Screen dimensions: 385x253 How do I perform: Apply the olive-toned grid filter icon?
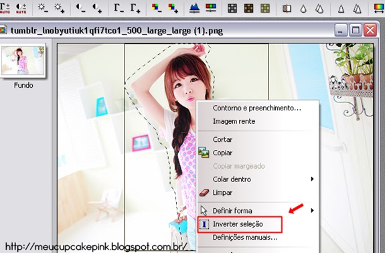[265, 8]
